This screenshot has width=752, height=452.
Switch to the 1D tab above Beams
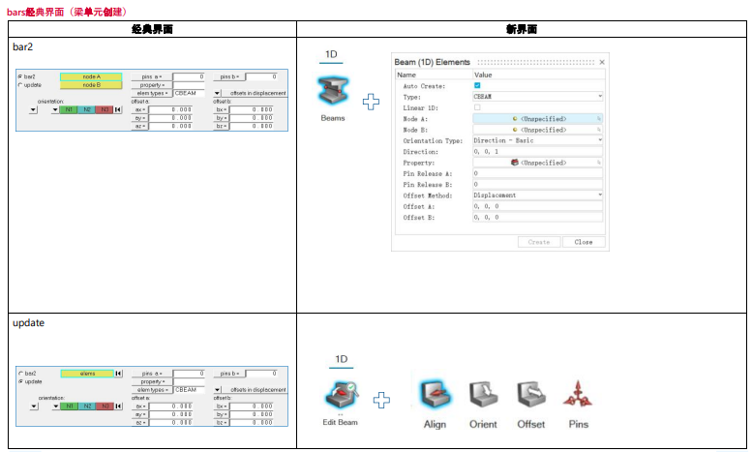click(331, 55)
